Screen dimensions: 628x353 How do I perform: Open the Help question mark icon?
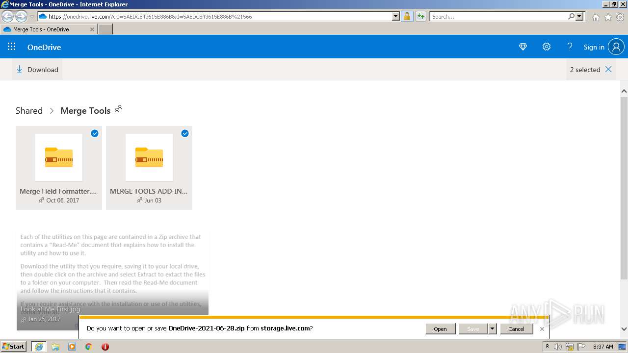pyautogui.click(x=570, y=47)
